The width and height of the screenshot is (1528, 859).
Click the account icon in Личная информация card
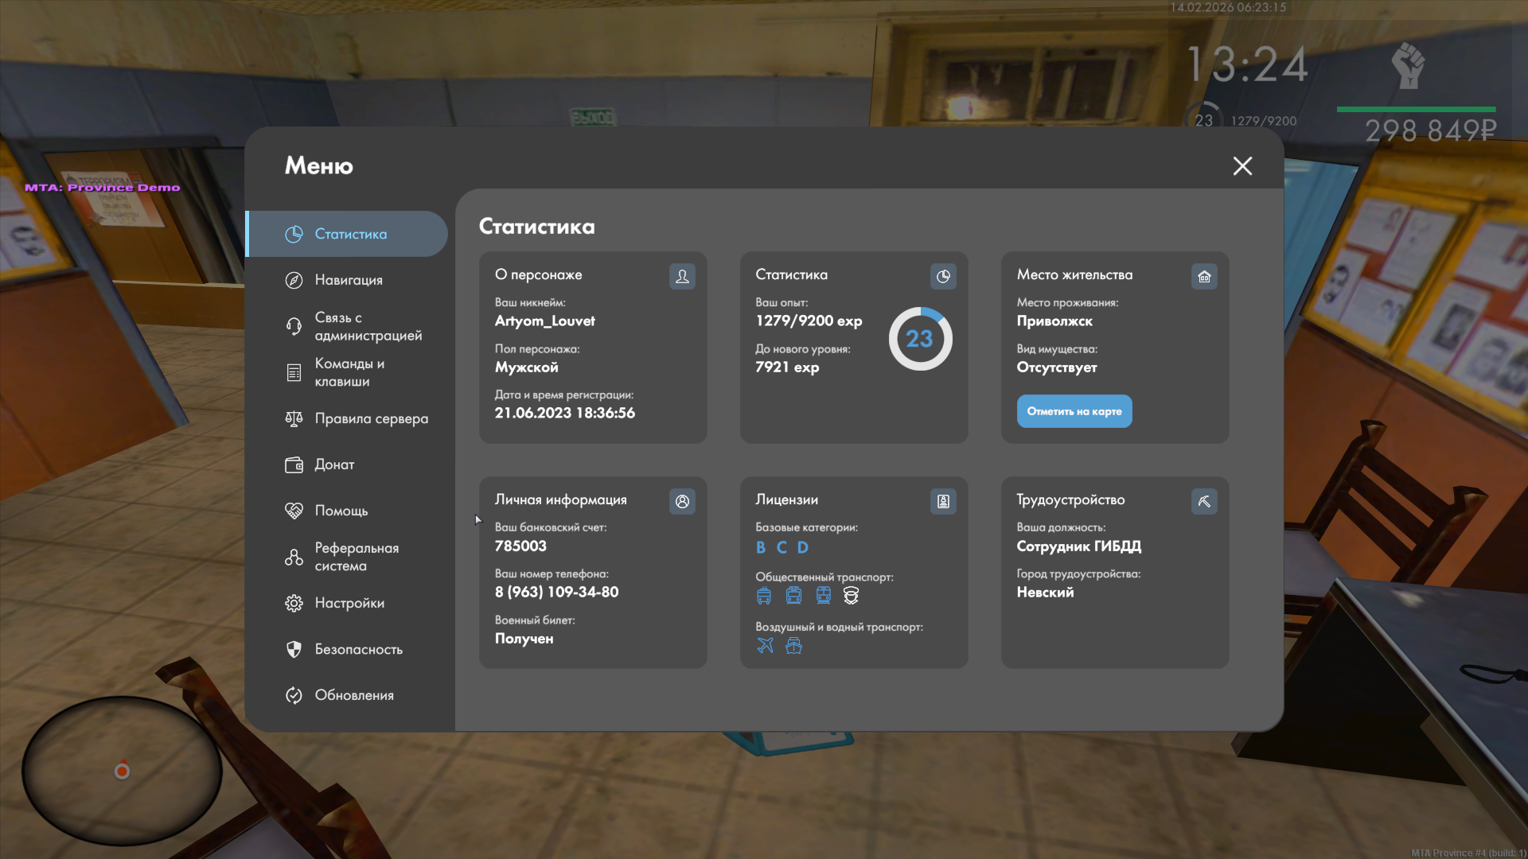(x=682, y=501)
